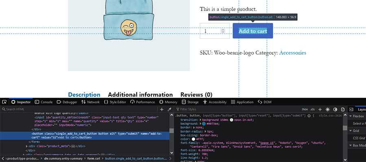
Task: Add a new CSS rule
Action: point(320,109)
